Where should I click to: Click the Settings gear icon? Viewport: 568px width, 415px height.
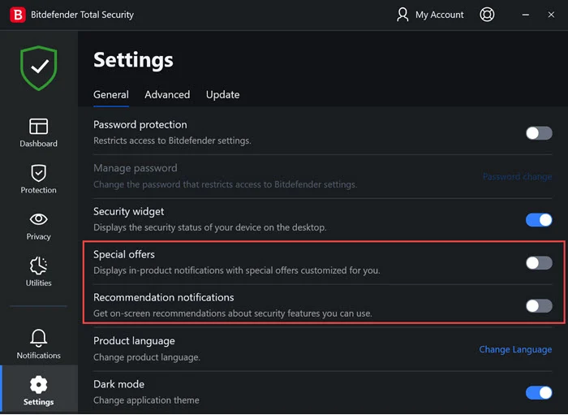(x=38, y=384)
